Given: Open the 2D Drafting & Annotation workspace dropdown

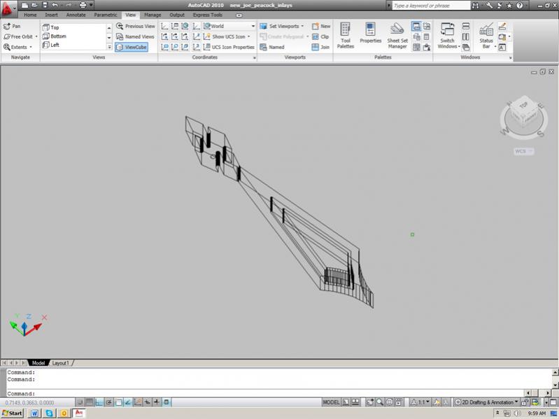Looking at the screenshot, I should click(516, 402).
